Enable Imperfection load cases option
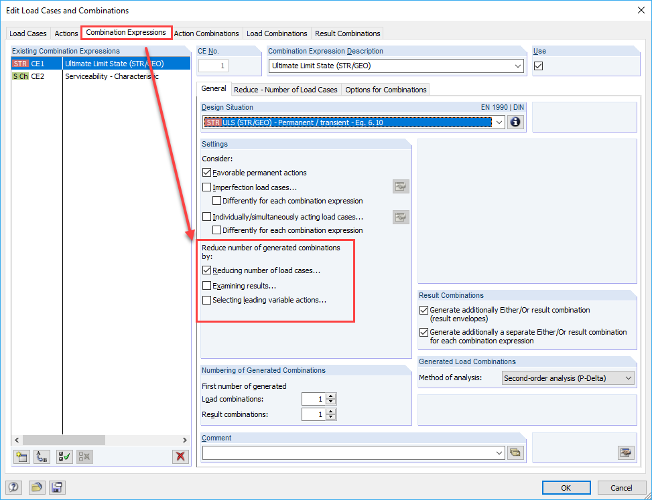The image size is (652, 500). pos(206,187)
